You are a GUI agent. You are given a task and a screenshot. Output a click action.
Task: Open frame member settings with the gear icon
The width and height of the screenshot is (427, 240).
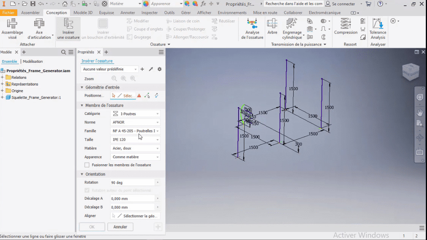coord(159,69)
